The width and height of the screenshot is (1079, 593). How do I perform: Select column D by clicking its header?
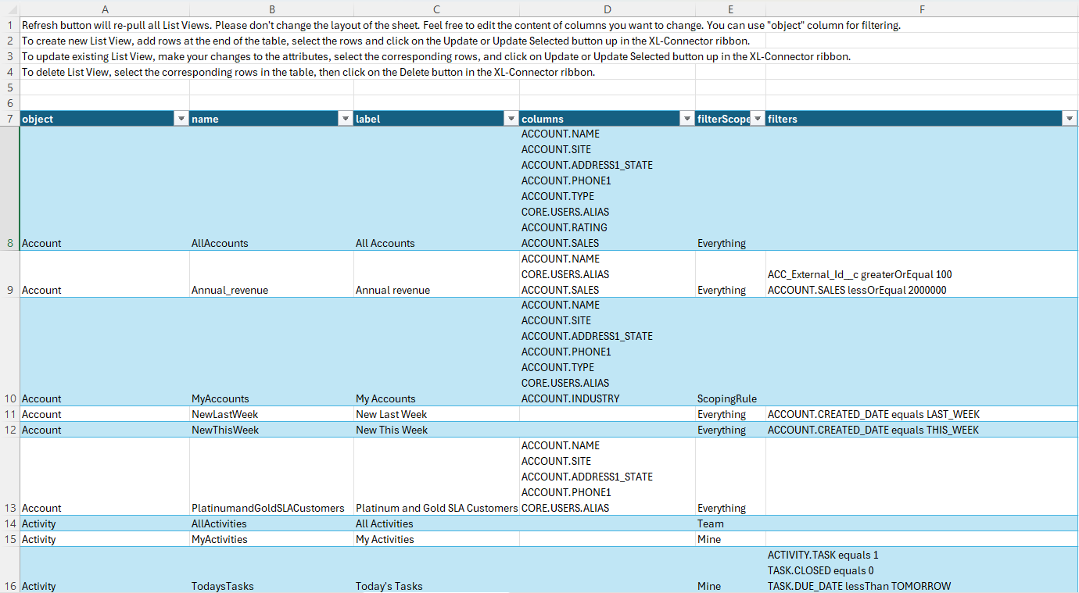[608, 9]
